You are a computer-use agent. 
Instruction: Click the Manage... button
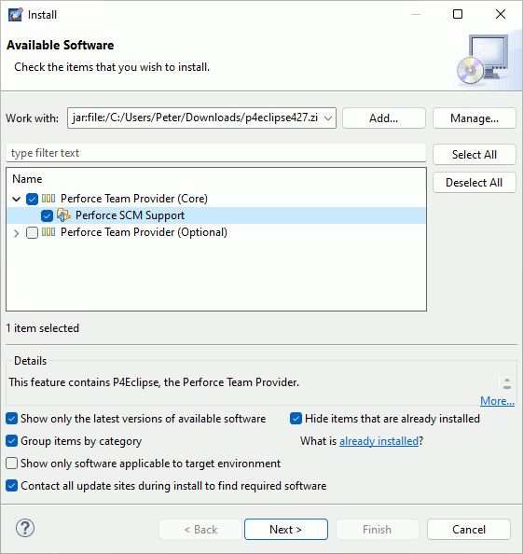click(475, 118)
